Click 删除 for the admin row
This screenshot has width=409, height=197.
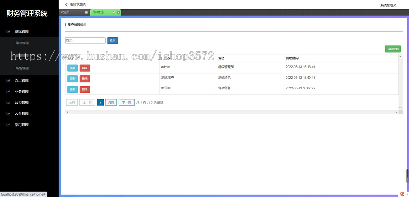click(85, 68)
